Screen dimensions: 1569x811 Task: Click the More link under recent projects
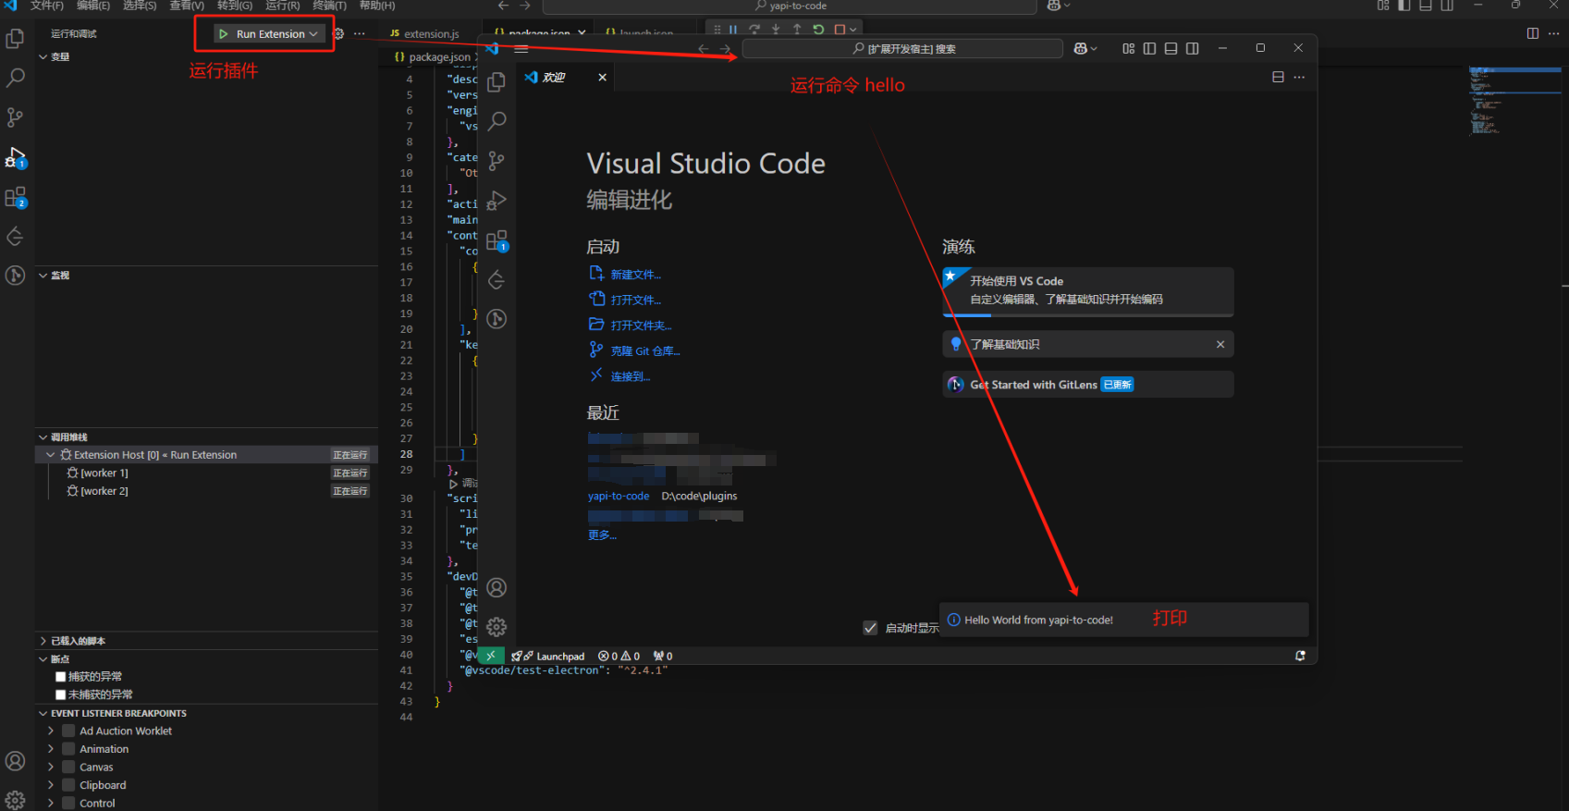[x=602, y=535]
